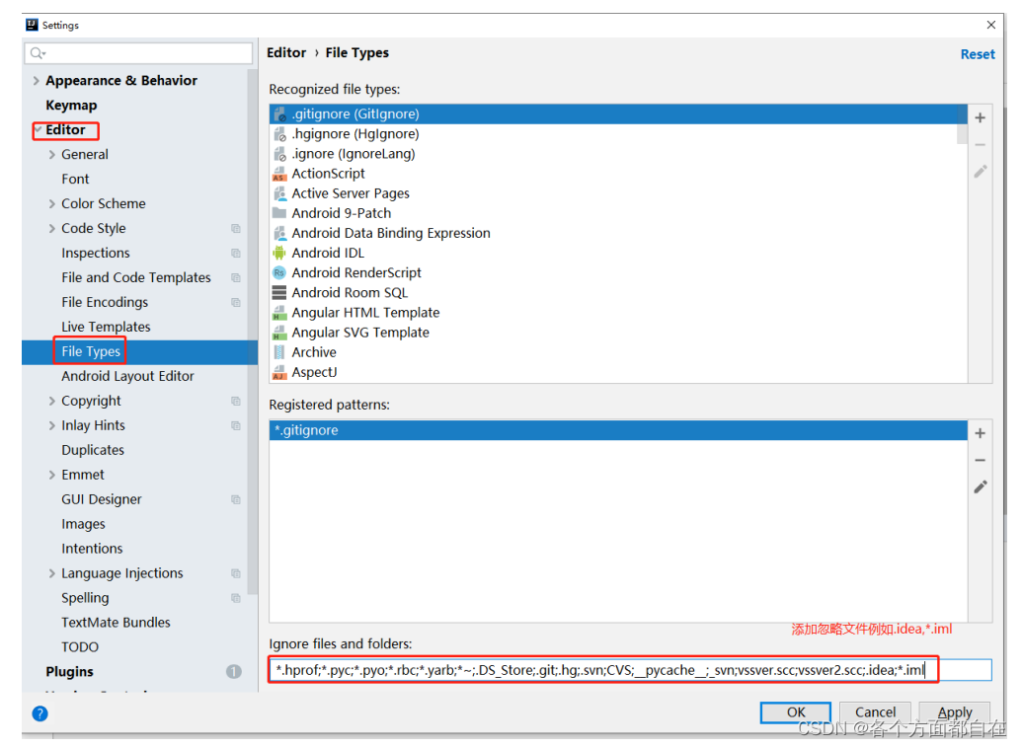This screenshot has height=747, width=1022.
Task: Open the Plugins settings page
Action: 69,671
